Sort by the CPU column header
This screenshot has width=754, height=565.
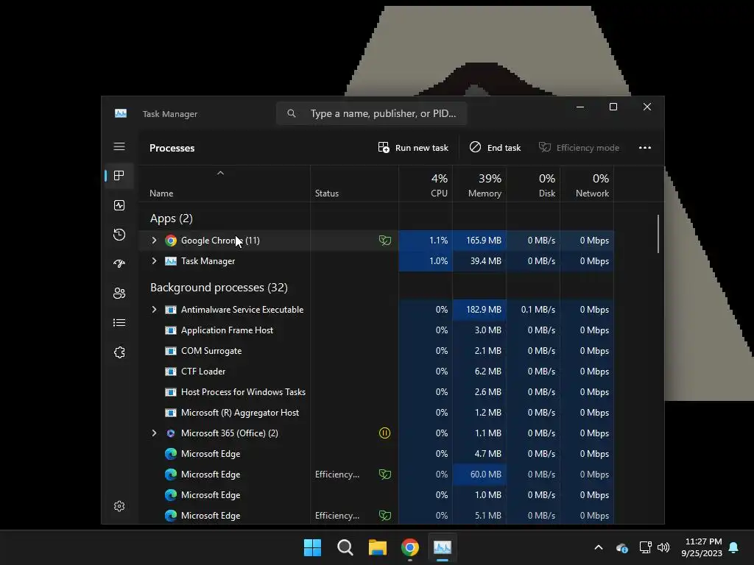click(x=426, y=185)
